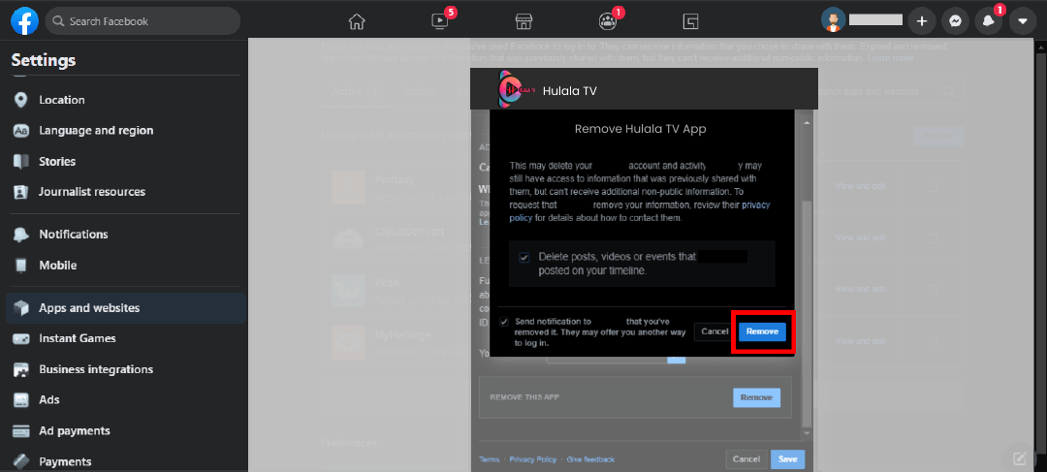The height and width of the screenshot is (472, 1047).
Task: Open Stories settings
Action: 125,162
